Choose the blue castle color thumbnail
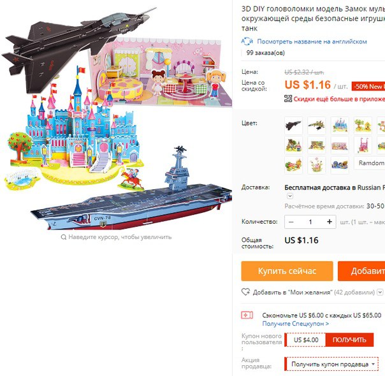Image resolution: width=385 pixels, height=376 pixels. pos(340,126)
